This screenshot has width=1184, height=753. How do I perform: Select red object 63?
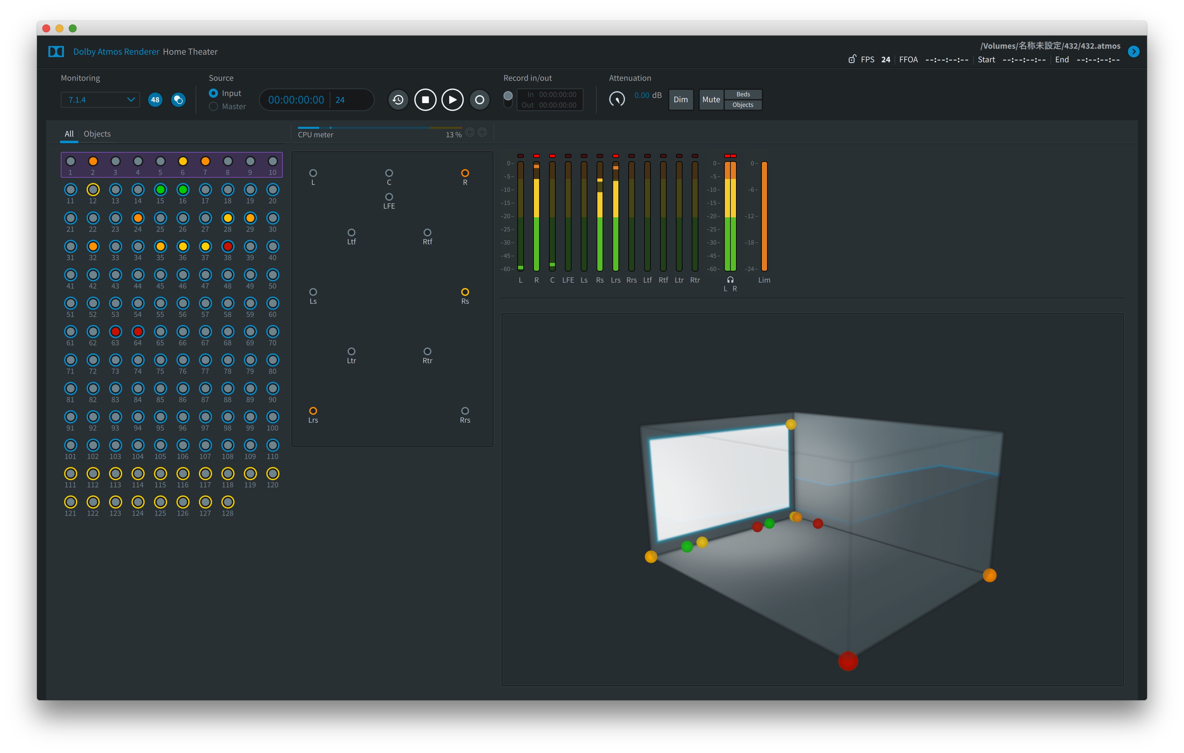point(116,332)
